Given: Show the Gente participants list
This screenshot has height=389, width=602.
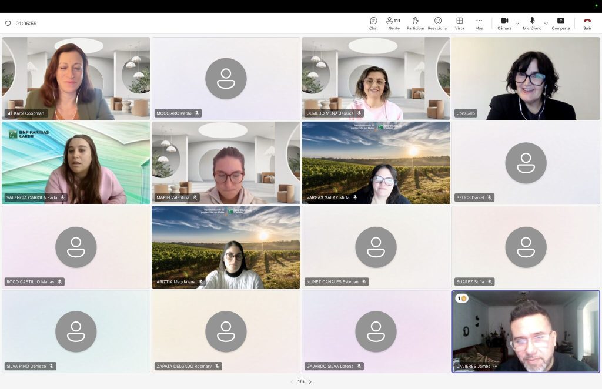Looking at the screenshot, I should [393, 24].
